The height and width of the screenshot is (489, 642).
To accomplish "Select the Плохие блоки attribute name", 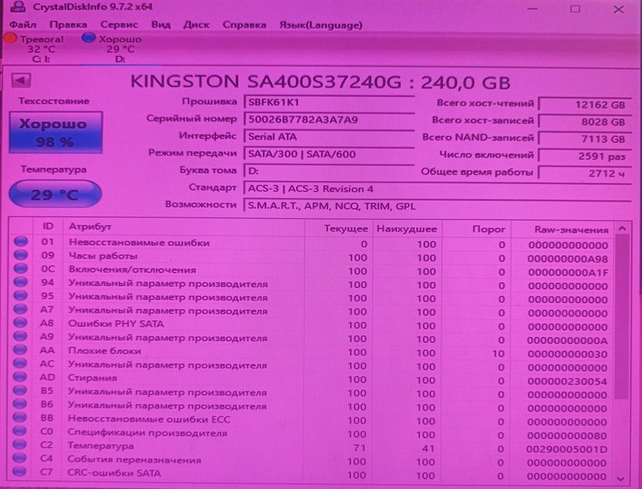I will (104, 351).
